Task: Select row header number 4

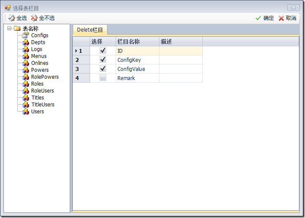Action: [81, 78]
